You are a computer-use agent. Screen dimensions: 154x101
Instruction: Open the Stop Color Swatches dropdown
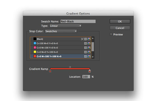coord(61,31)
